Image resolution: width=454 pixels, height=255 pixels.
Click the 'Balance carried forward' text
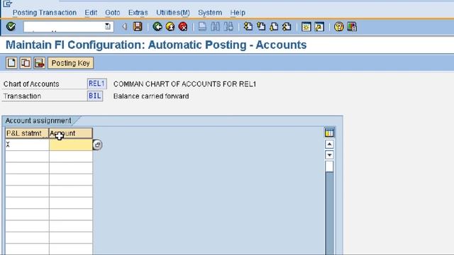point(151,96)
